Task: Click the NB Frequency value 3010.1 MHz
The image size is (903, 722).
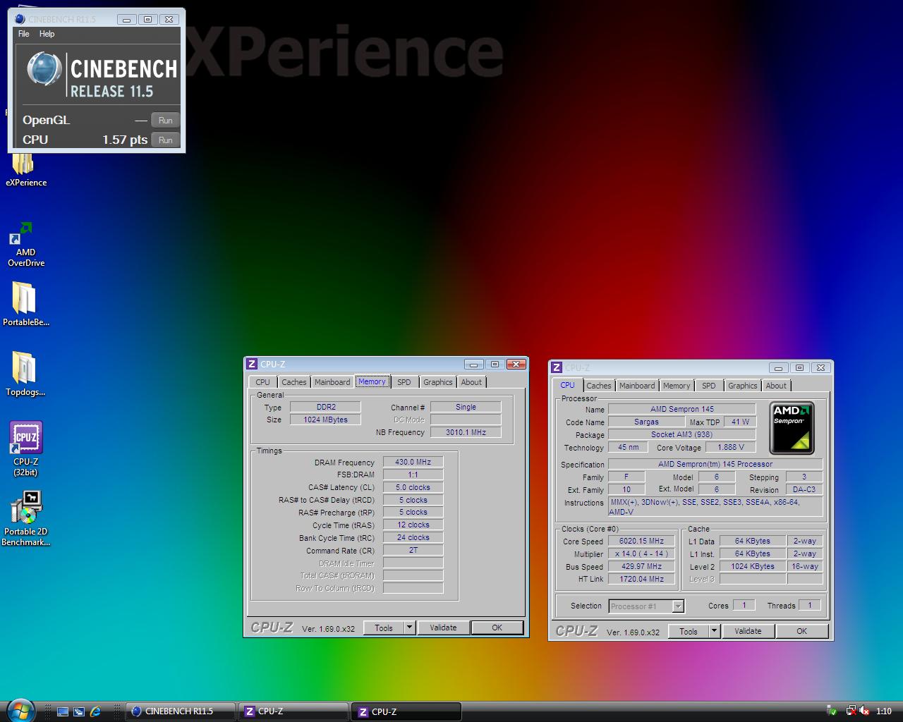Action: point(466,432)
